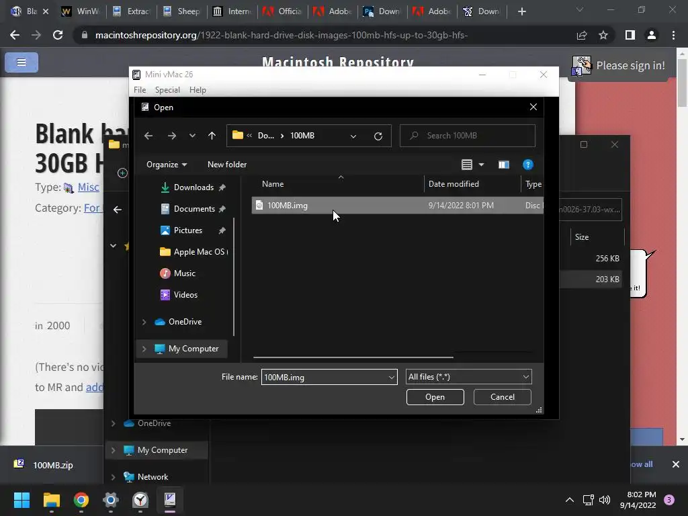Viewport: 688px width, 516px height.
Task: Open Chrome three-dot menu
Action: [x=673, y=35]
